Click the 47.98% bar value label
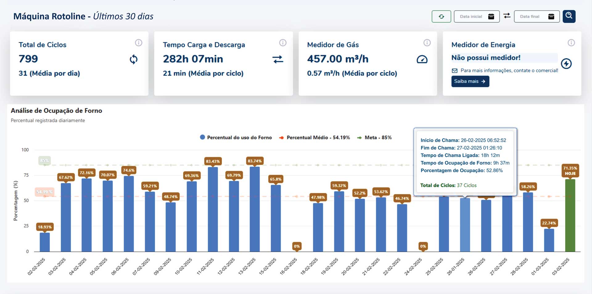 pyautogui.click(x=318, y=197)
